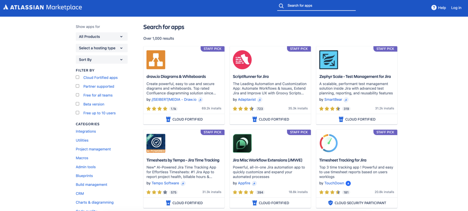Open the Build management category
Image resolution: width=468 pixels, height=211 pixels.
91,185
